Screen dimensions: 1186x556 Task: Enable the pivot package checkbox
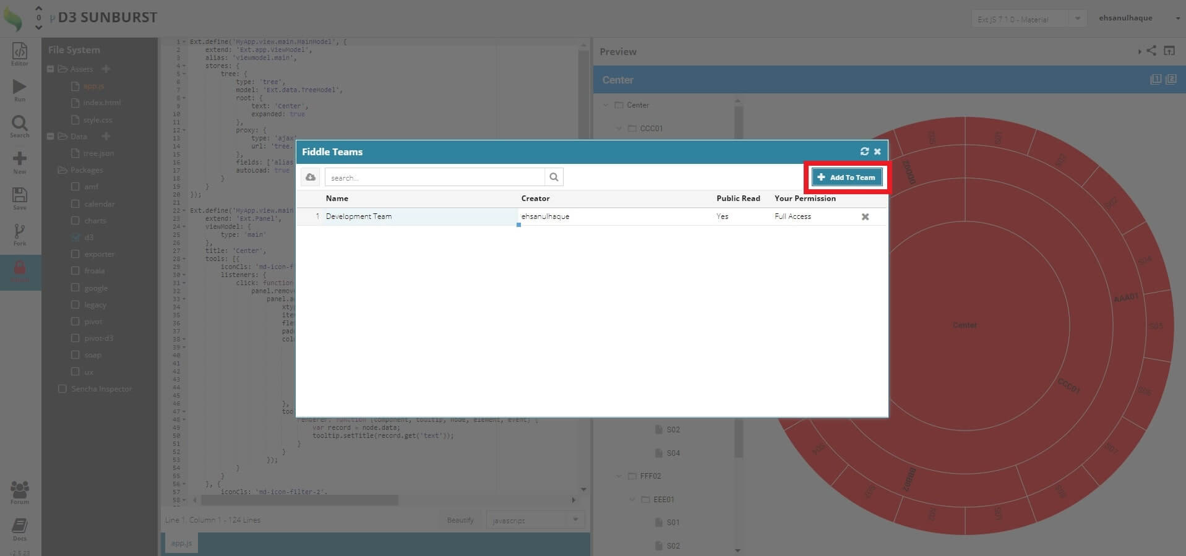pos(75,321)
